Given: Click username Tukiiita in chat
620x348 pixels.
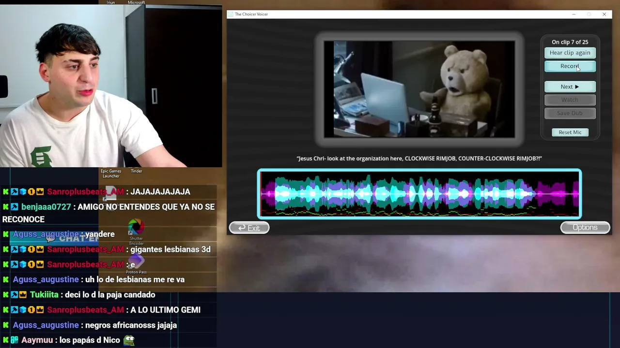Looking at the screenshot, I should [44, 295].
